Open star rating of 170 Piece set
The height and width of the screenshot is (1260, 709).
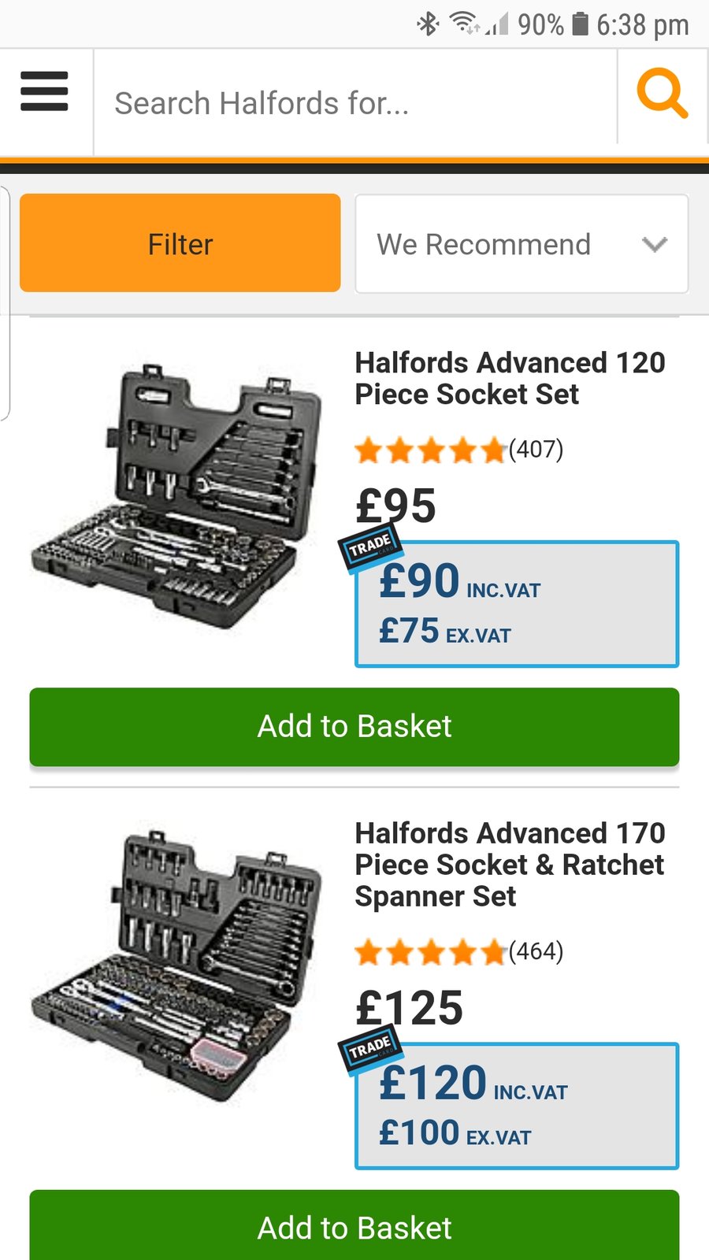430,953
